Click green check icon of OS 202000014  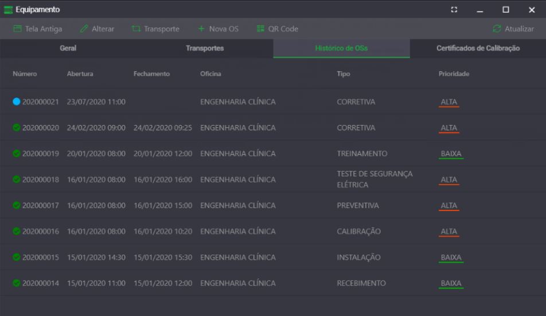click(16, 283)
